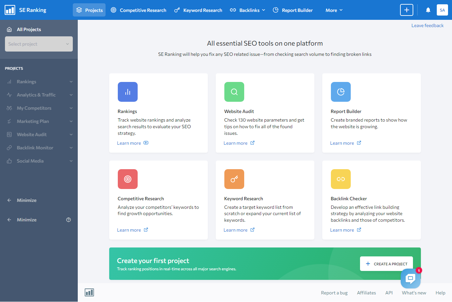
Task: Open the API footer link
Action: [x=389, y=293]
